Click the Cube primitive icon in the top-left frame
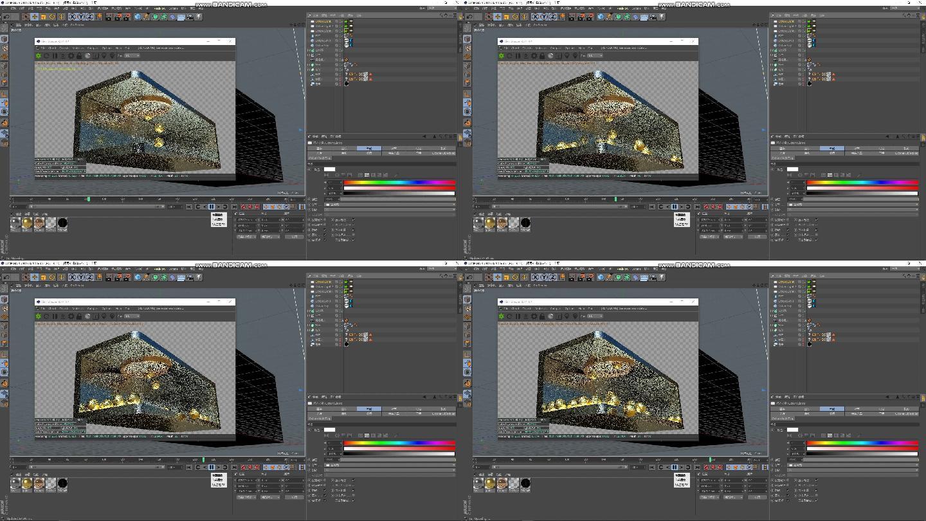Viewport: 926px width, 521px height. coord(137,17)
